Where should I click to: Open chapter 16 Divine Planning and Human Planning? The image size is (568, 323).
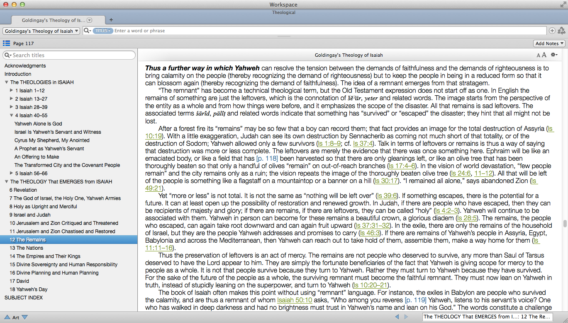(x=54, y=273)
